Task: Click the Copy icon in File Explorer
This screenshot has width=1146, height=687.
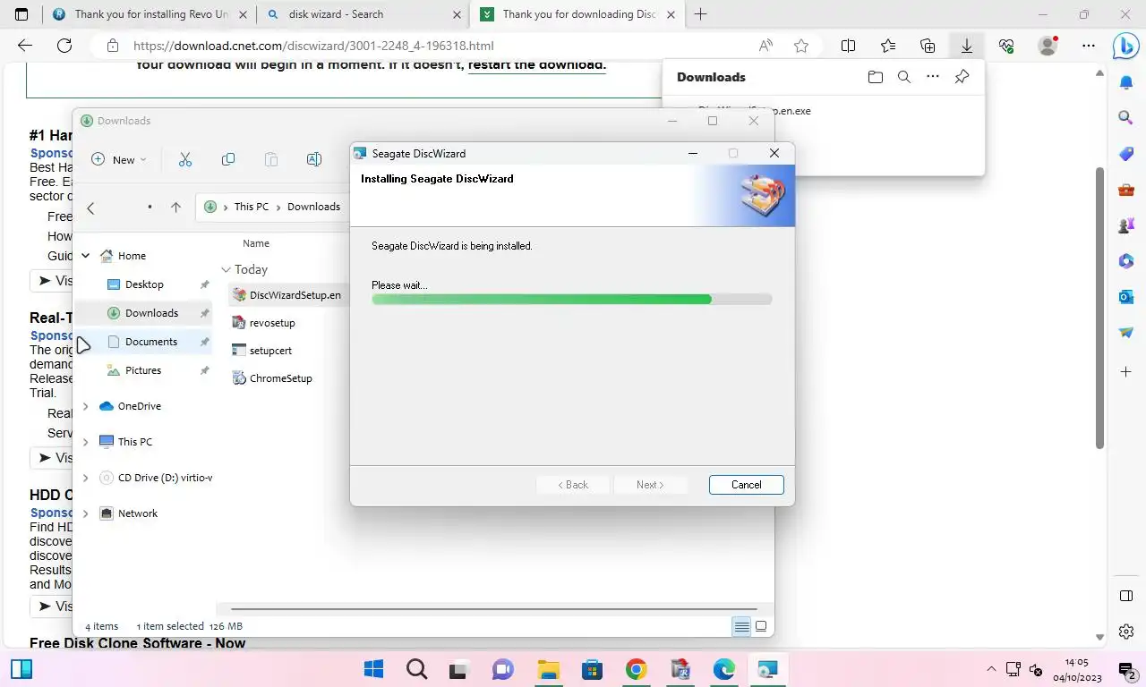Action: click(228, 159)
